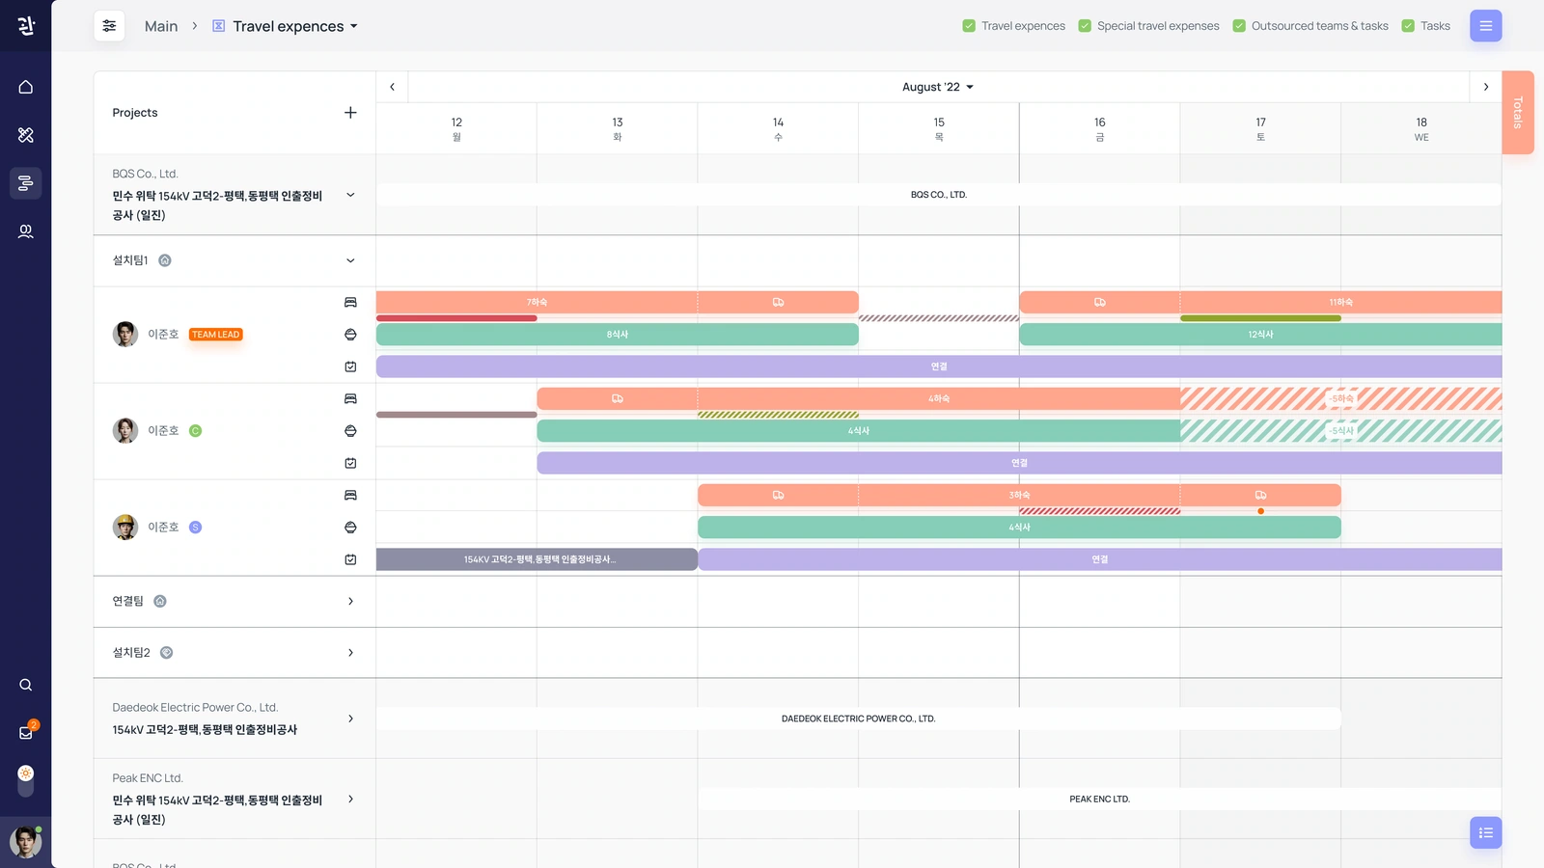Click the app logo icon

[x=26, y=26]
